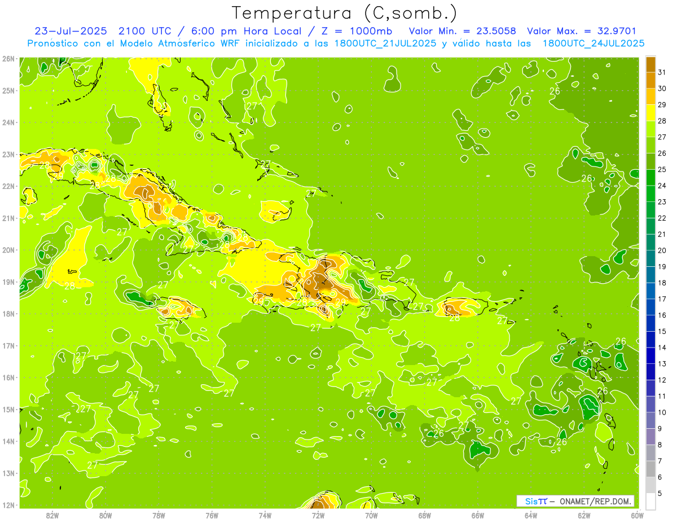Click the colorbar label '20'

coord(662,250)
